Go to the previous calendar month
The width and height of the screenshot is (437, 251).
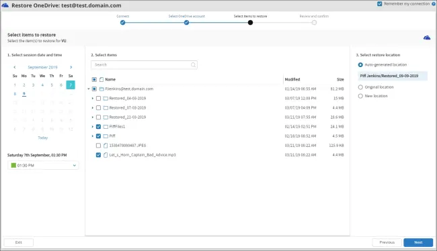coord(15,67)
